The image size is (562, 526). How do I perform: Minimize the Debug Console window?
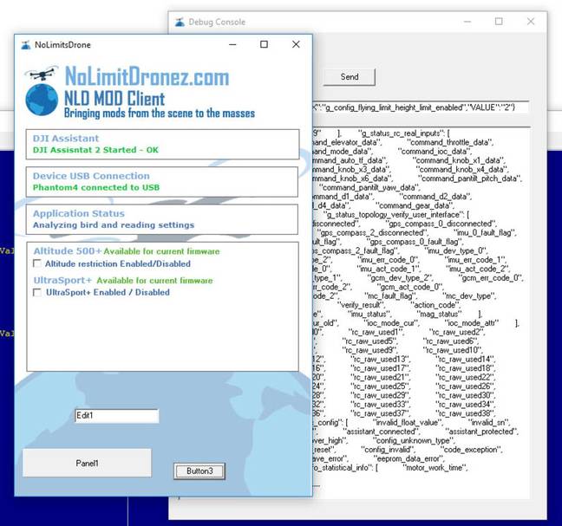tap(467, 22)
